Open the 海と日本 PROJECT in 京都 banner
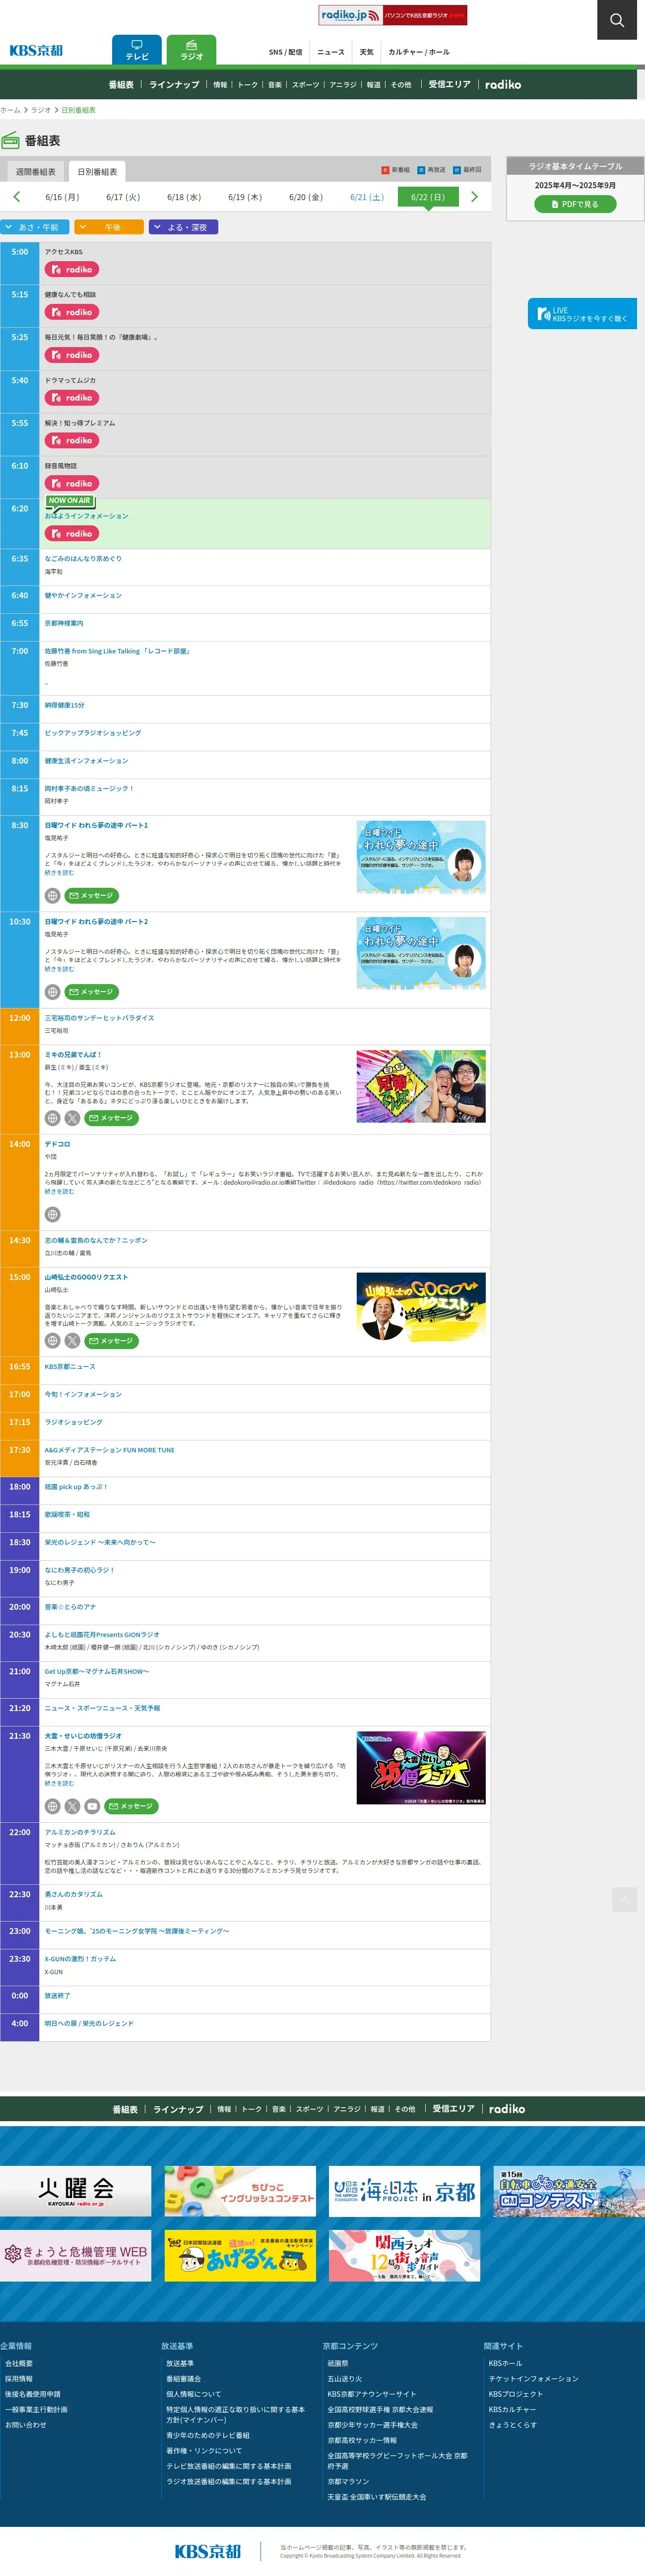This screenshot has width=645, height=2576. (x=404, y=2192)
